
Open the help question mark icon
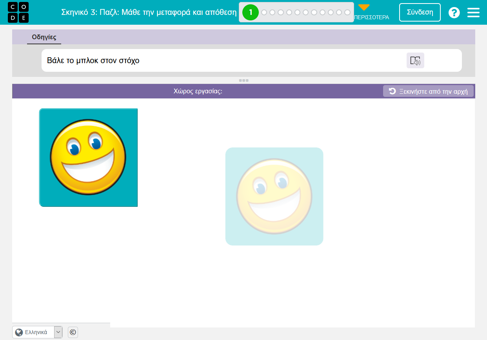point(454,13)
